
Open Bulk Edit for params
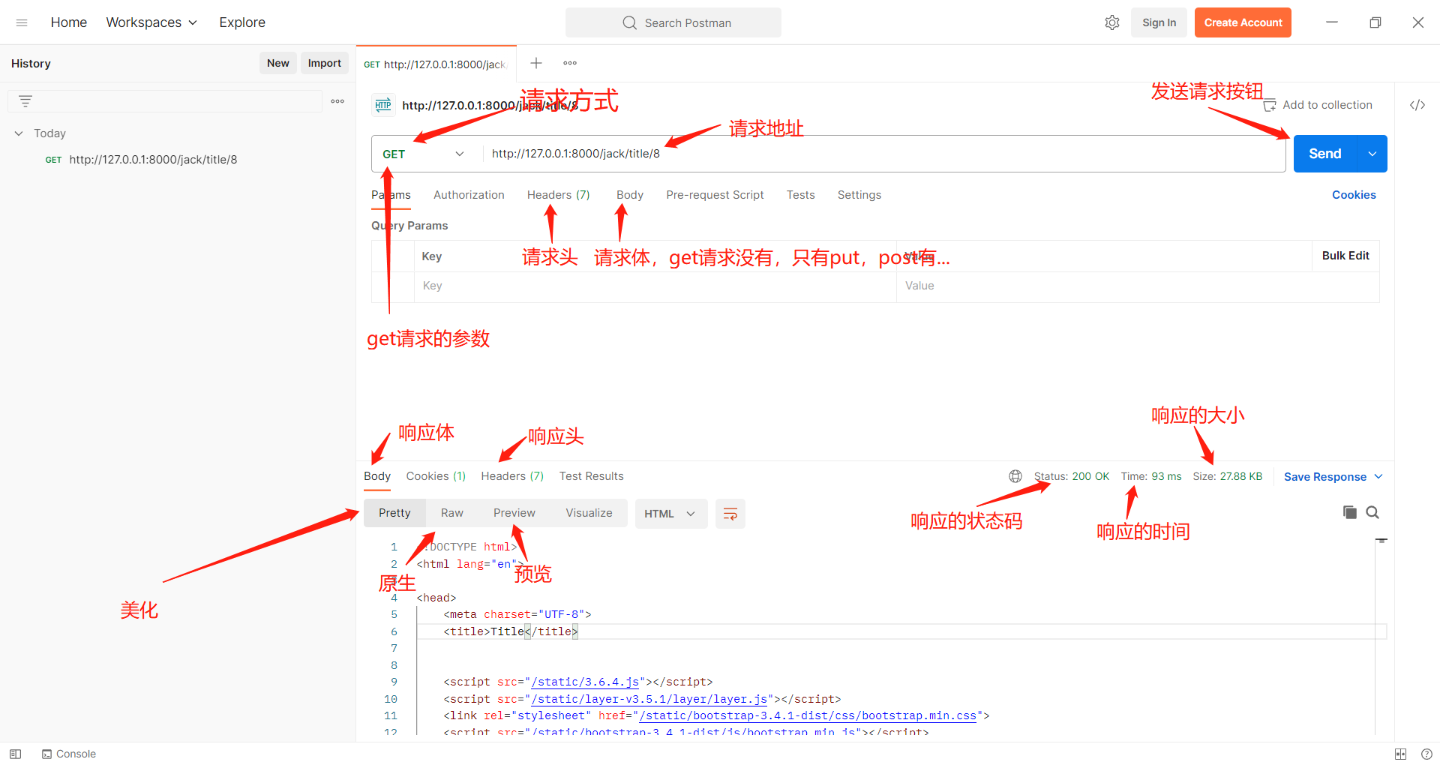tap(1345, 256)
